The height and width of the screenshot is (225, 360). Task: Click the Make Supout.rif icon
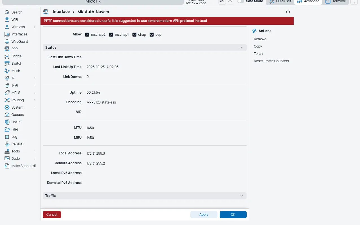pos(7,166)
